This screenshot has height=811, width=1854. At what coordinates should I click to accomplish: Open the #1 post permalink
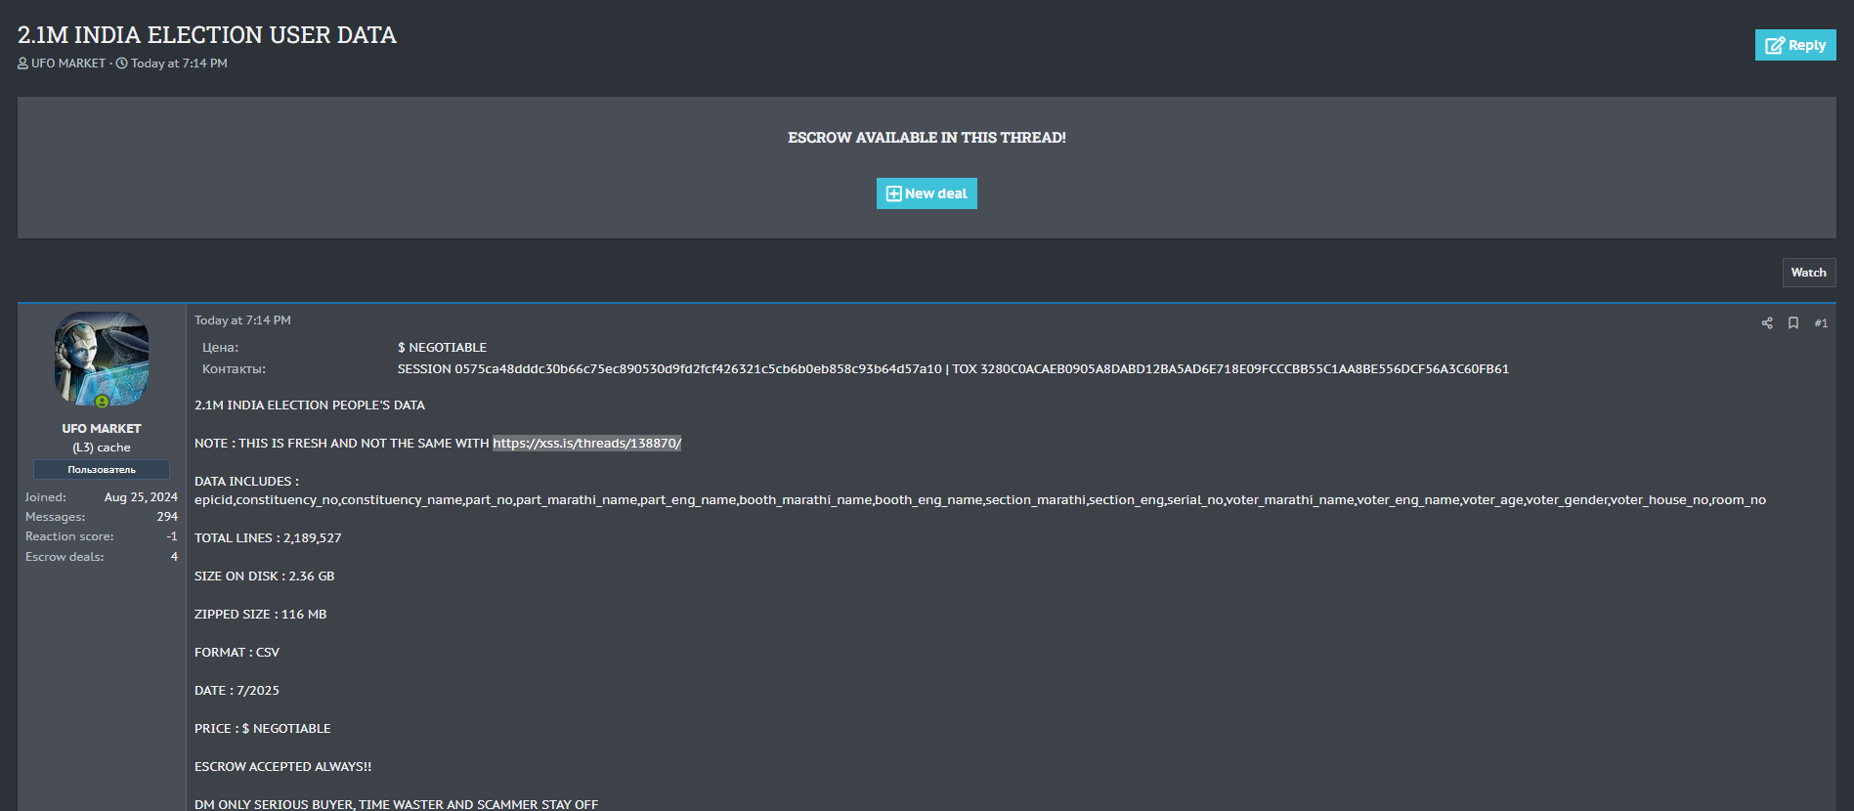pyautogui.click(x=1821, y=323)
